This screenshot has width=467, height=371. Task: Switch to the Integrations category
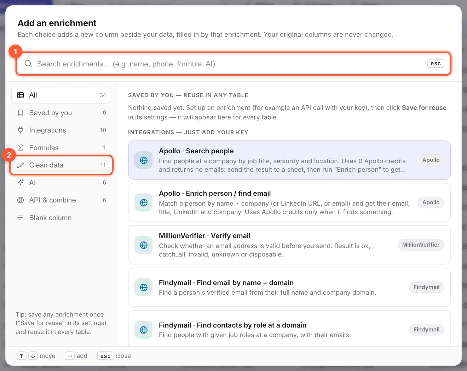coord(61,130)
